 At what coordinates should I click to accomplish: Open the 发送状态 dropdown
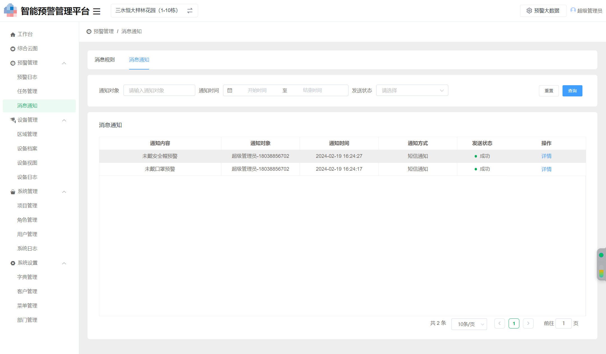click(x=412, y=90)
